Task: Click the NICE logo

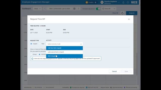Action: (x=134, y=2)
